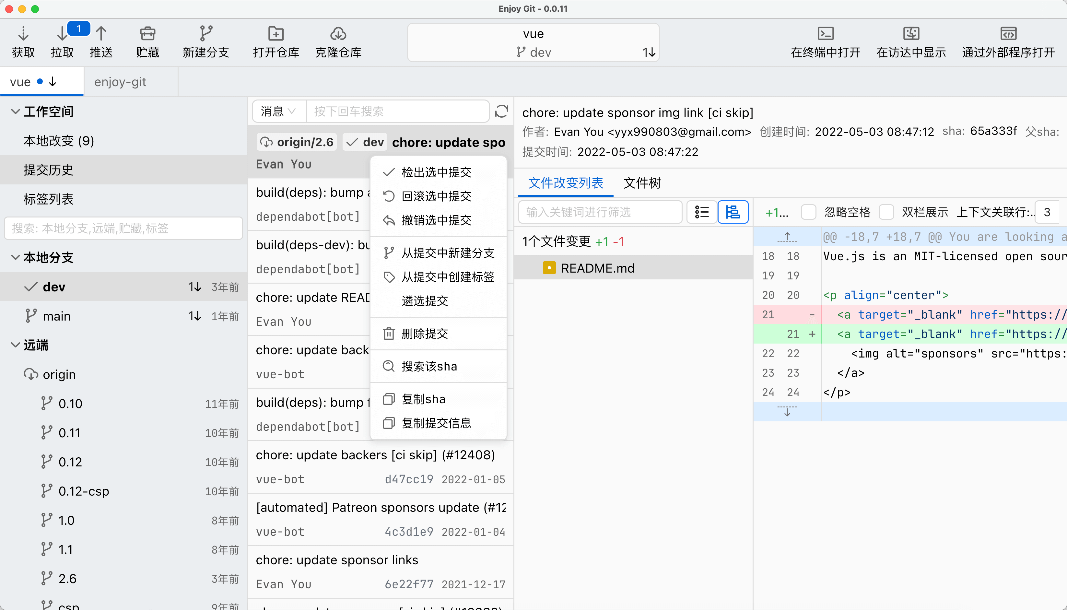Select 复制sha in the context menu
This screenshot has width=1067, height=610.
tap(423, 399)
